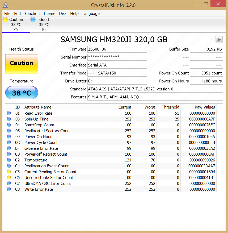
Task: Click the ID column header
Action: [x=17, y=107]
